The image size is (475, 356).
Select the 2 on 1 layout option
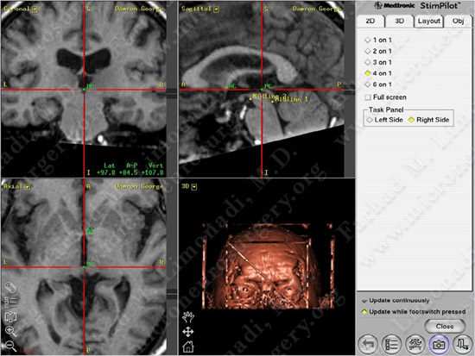point(378,51)
